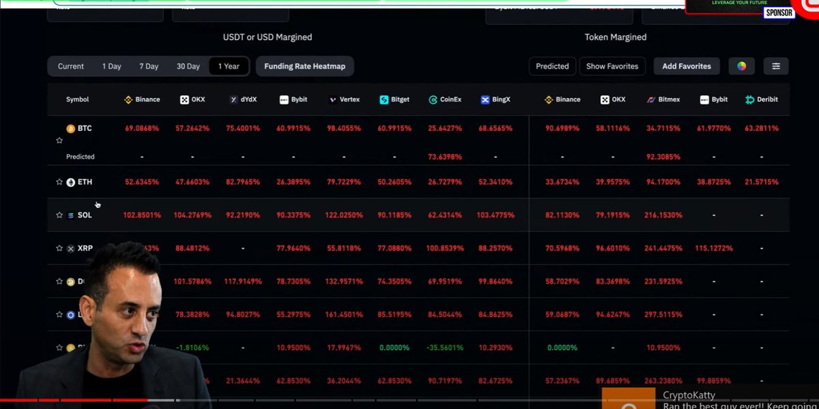Viewport: 819px width, 409px height.
Task: Open the color wheel display option
Action: [x=742, y=66]
